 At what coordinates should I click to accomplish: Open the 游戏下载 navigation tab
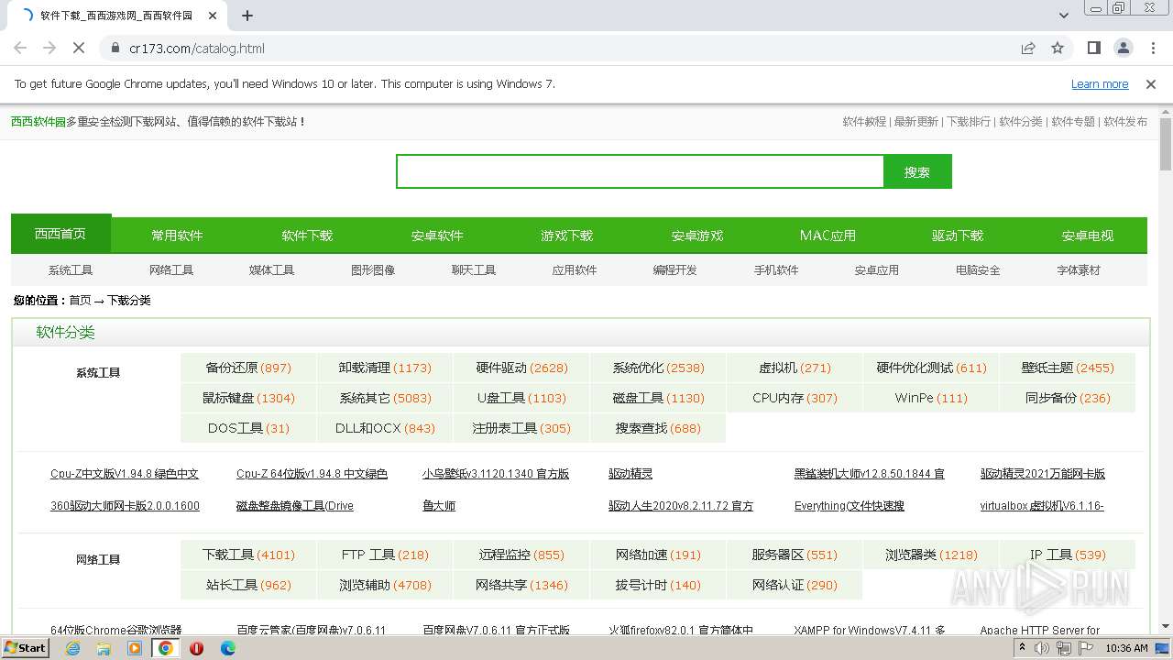[x=567, y=236]
